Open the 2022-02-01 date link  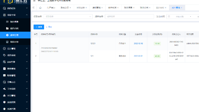(138, 56)
